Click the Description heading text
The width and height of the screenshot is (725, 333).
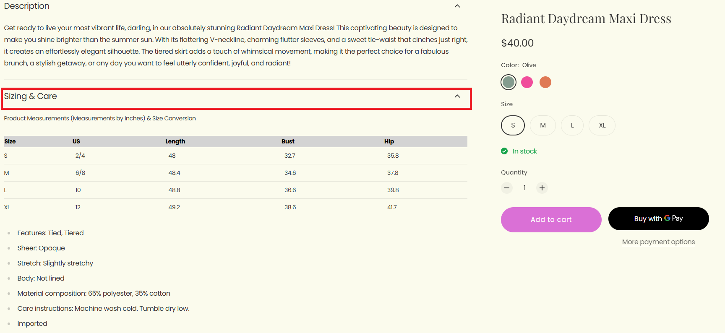(27, 6)
